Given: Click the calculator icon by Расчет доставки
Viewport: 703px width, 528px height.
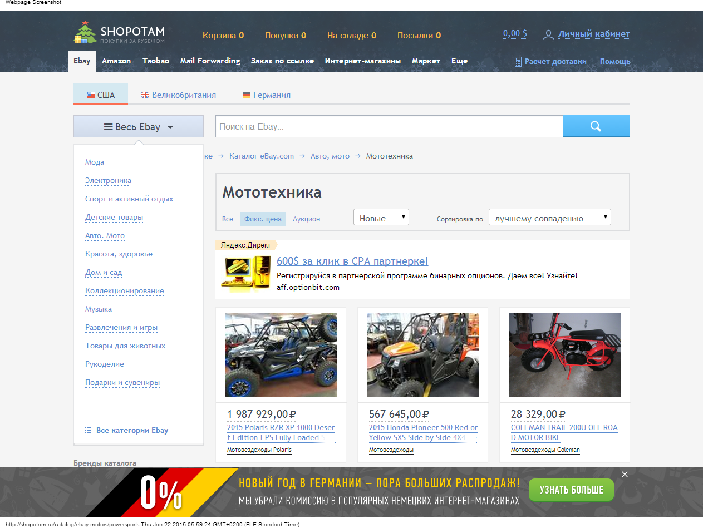Looking at the screenshot, I should coord(518,61).
